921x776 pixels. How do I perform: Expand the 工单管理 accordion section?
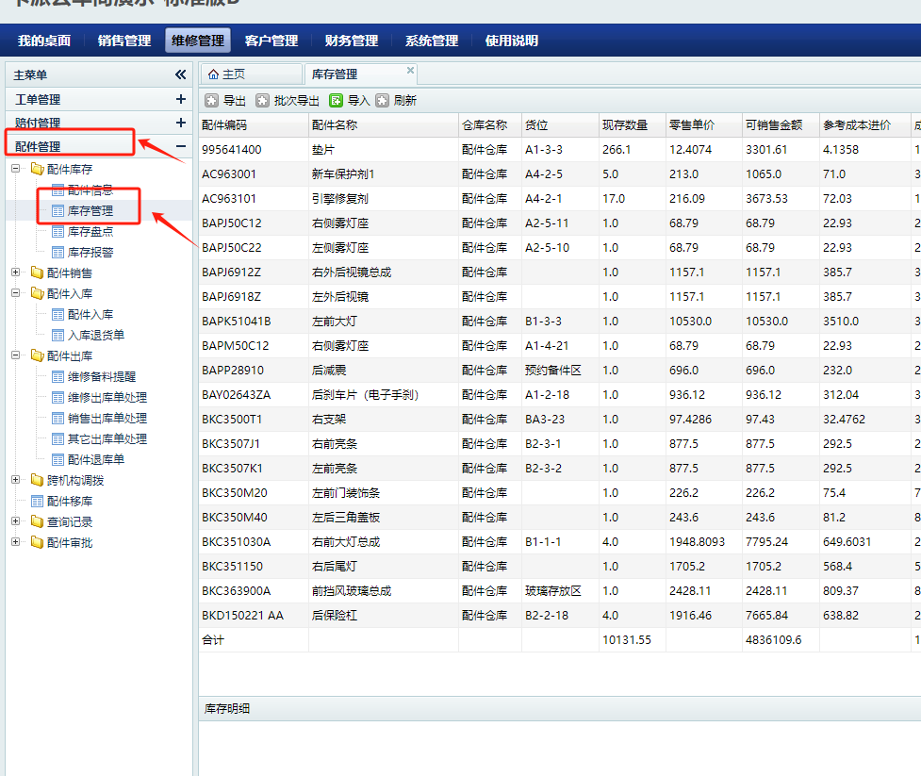[x=180, y=99]
